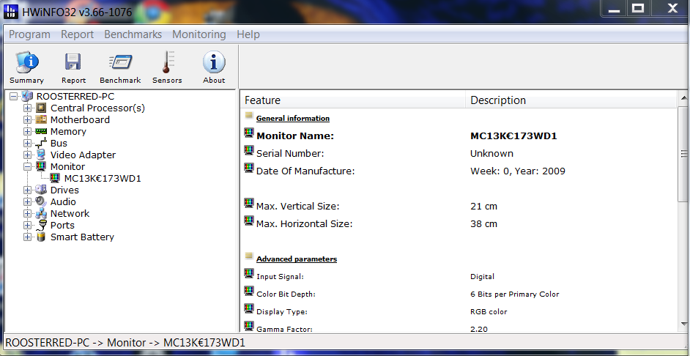Screen dimensions: 690x356
Task: Select the Smart Battery icon
Action: tap(41, 237)
